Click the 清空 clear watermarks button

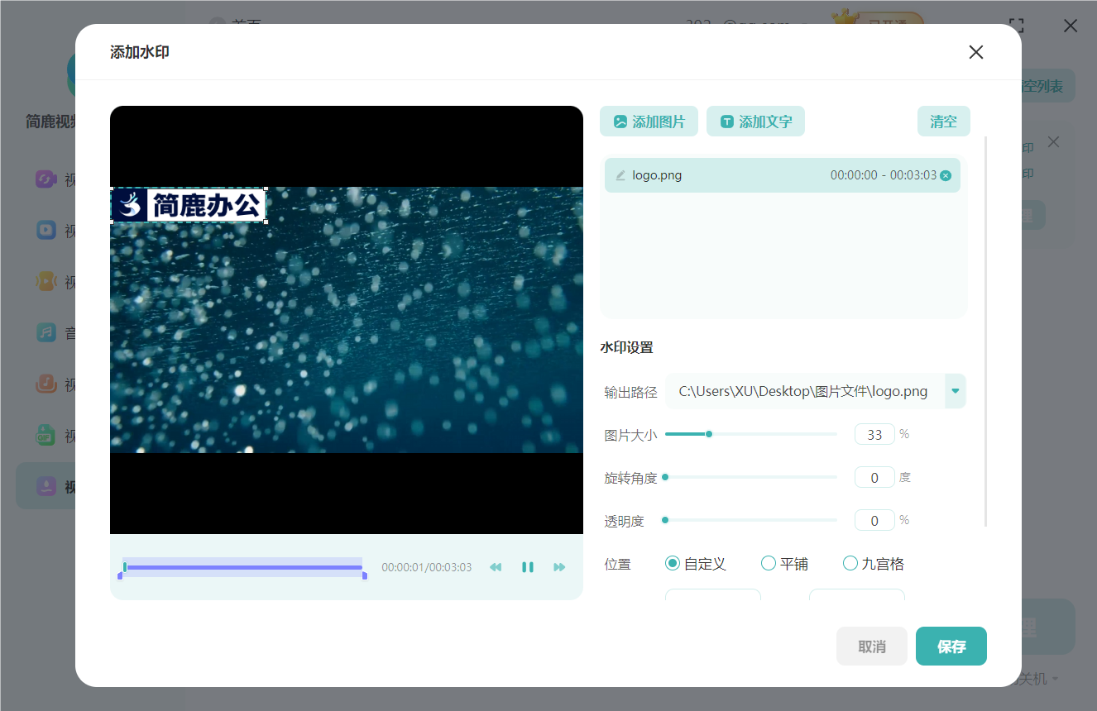tap(943, 122)
